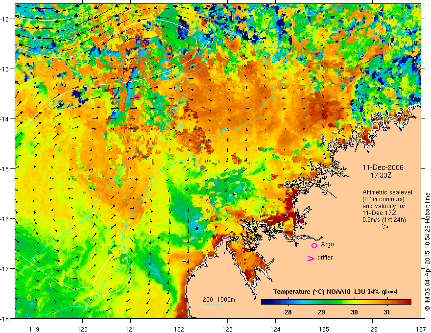Screen dimensions: 431x333
Task: Click the Argo float marker near latitude -13.5
Action: pos(137,97)
